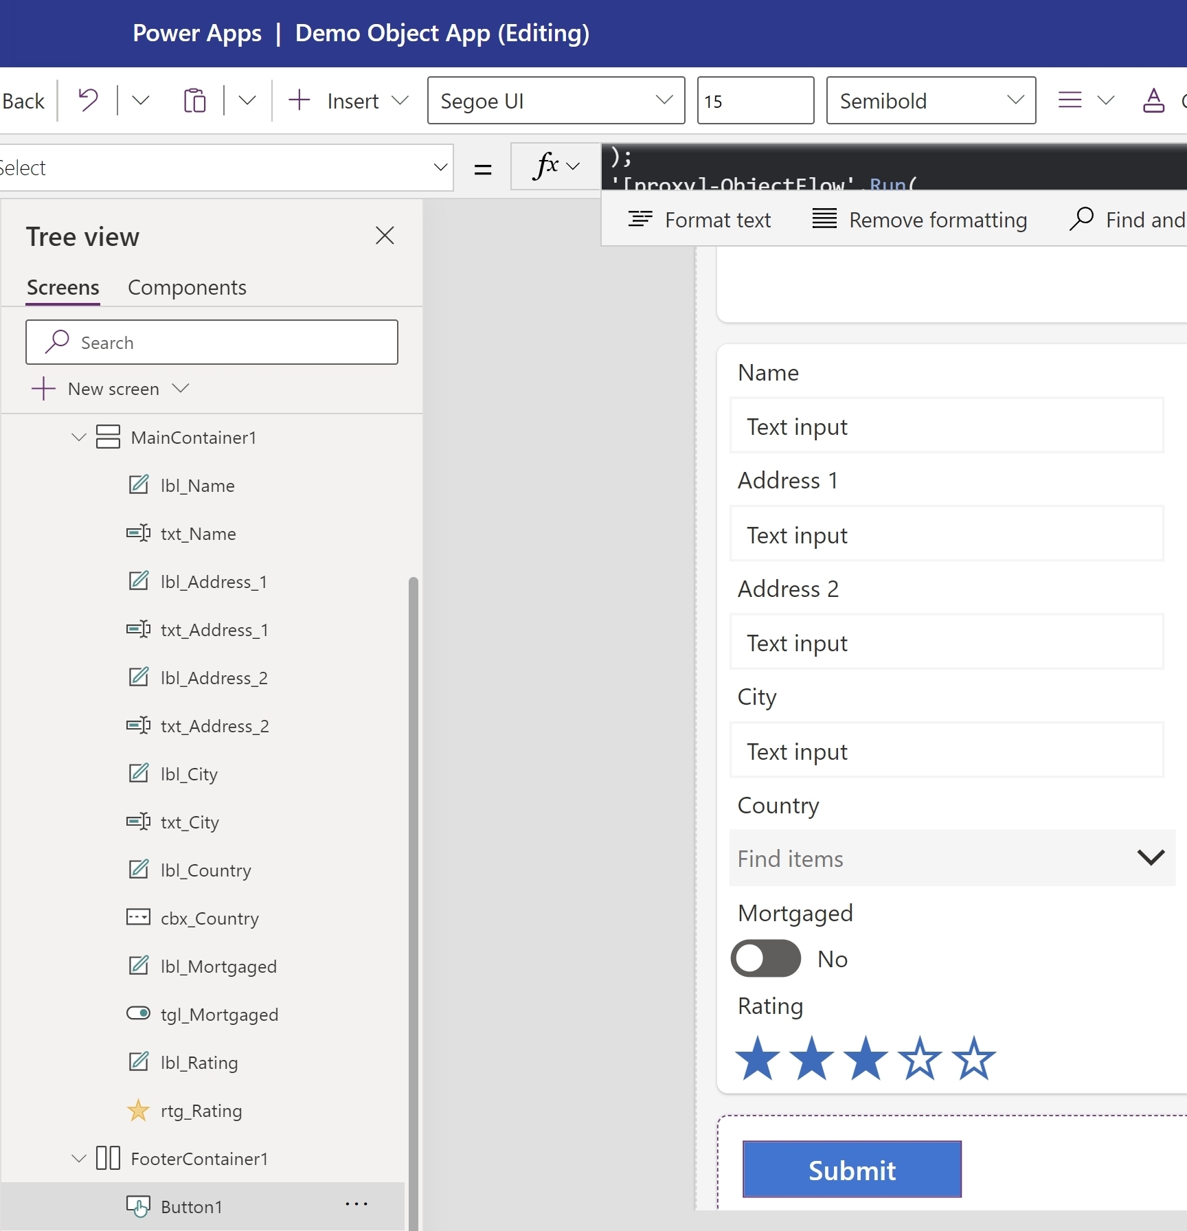
Task: Open the Country Find items dropdown
Action: click(1150, 857)
